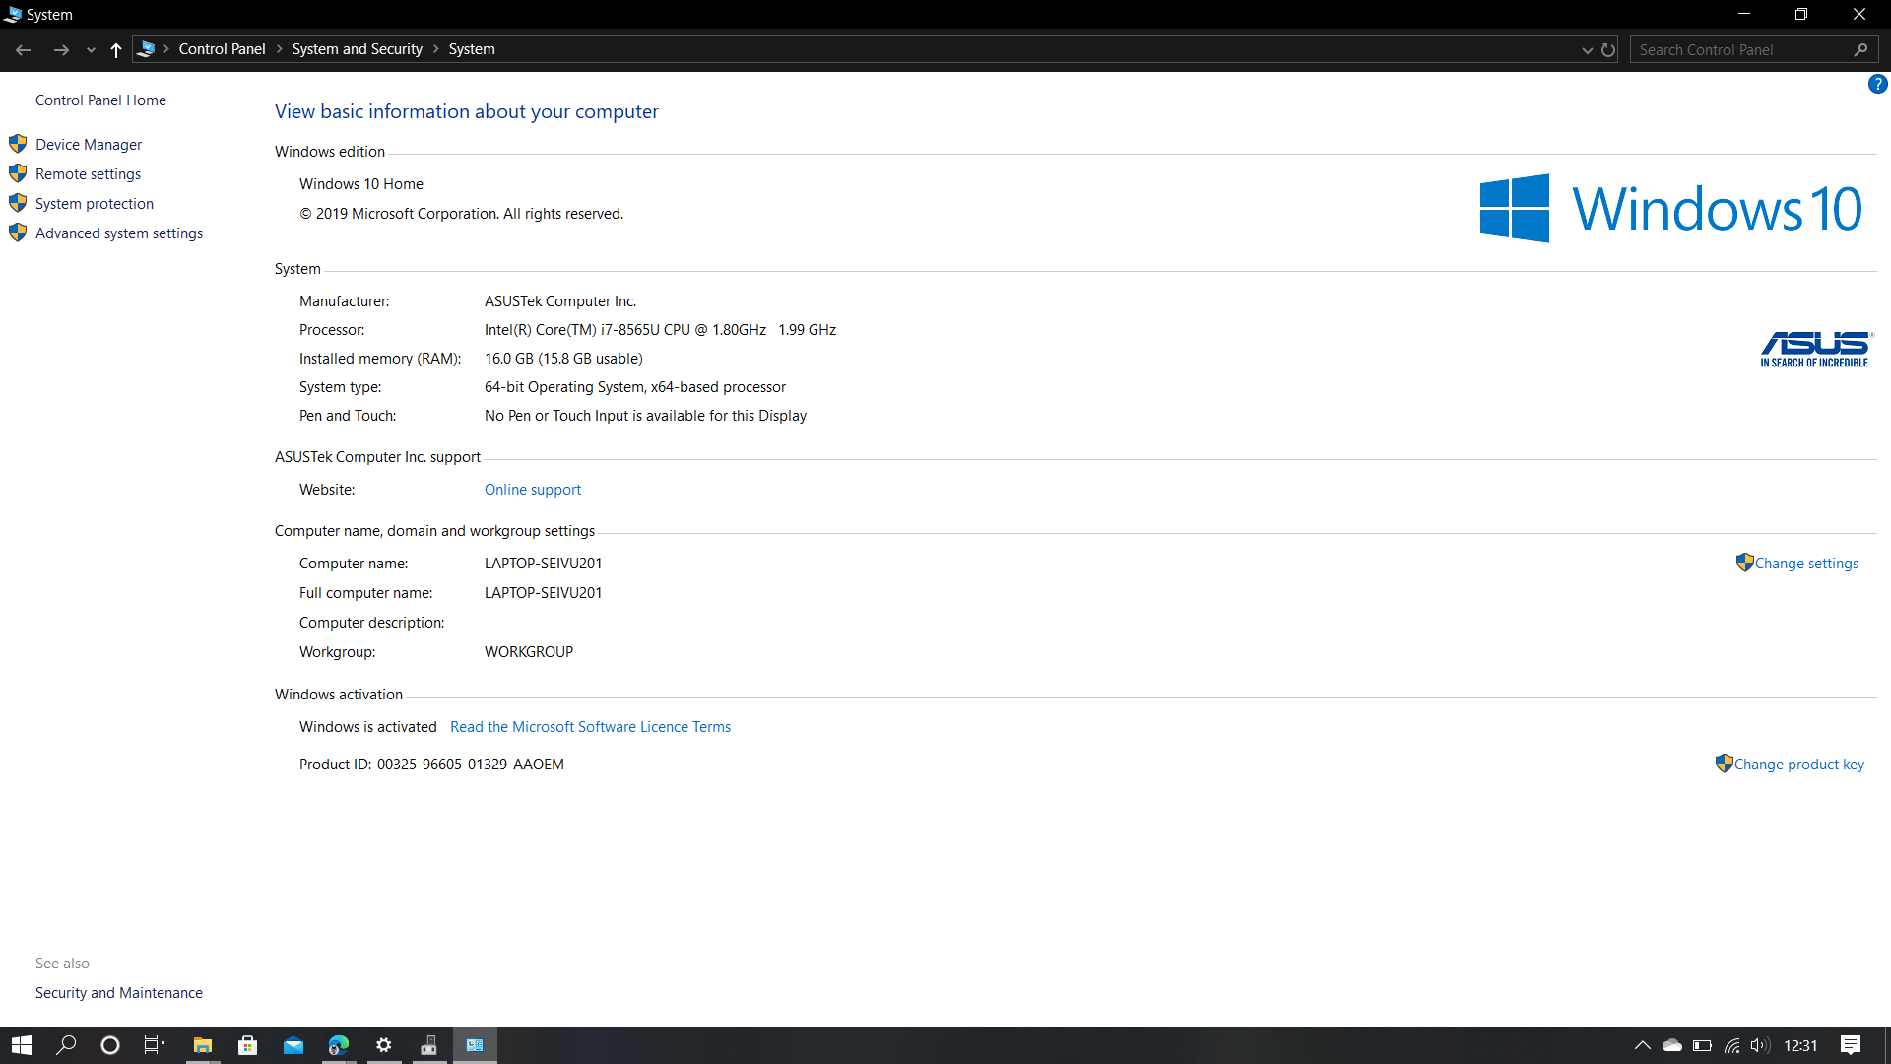Click the computer name LAPTOP-SEIVU201
The height and width of the screenshot is (1064, 1891).
pyautogui.click(x=543, y=564)
